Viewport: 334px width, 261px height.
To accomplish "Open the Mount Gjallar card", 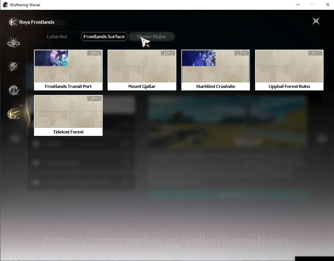I will point(142,70).
